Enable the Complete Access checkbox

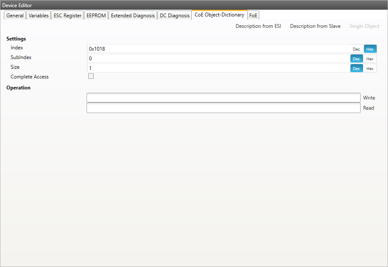click(91, 76)
